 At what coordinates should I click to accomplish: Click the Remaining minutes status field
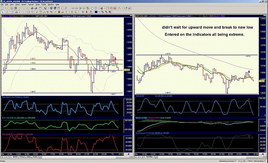228,161
